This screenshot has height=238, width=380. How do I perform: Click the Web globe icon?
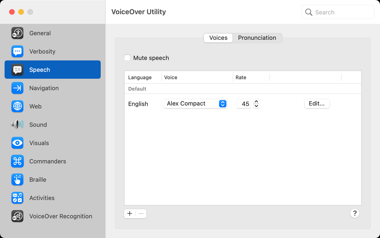(x=18, y=106)
